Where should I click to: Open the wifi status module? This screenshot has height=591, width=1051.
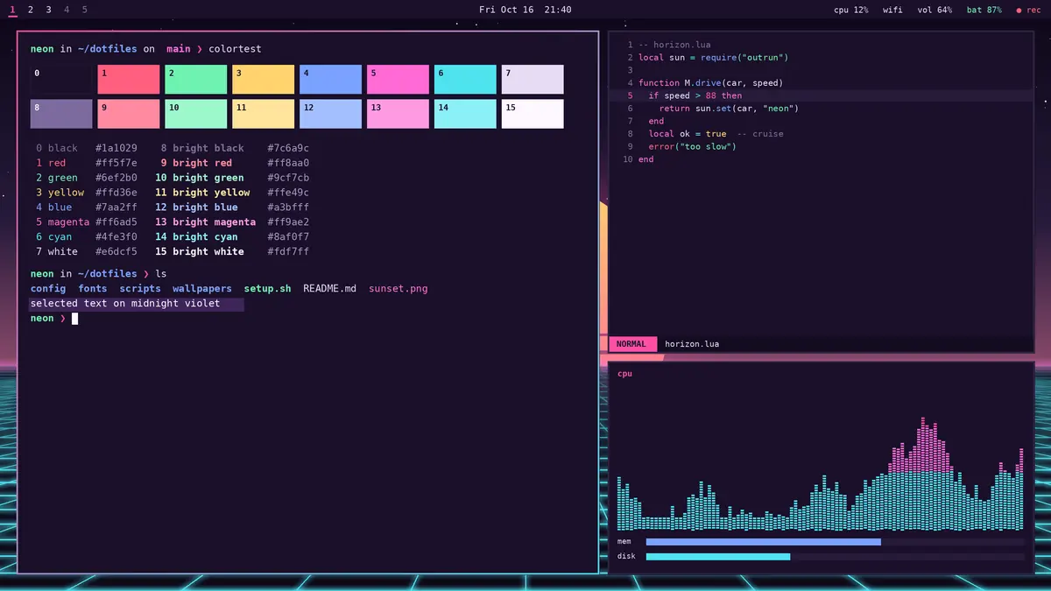(892, 10)
